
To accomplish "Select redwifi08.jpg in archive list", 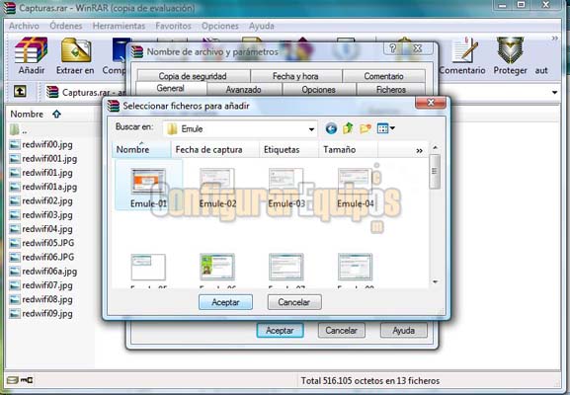I will [41, 300].
